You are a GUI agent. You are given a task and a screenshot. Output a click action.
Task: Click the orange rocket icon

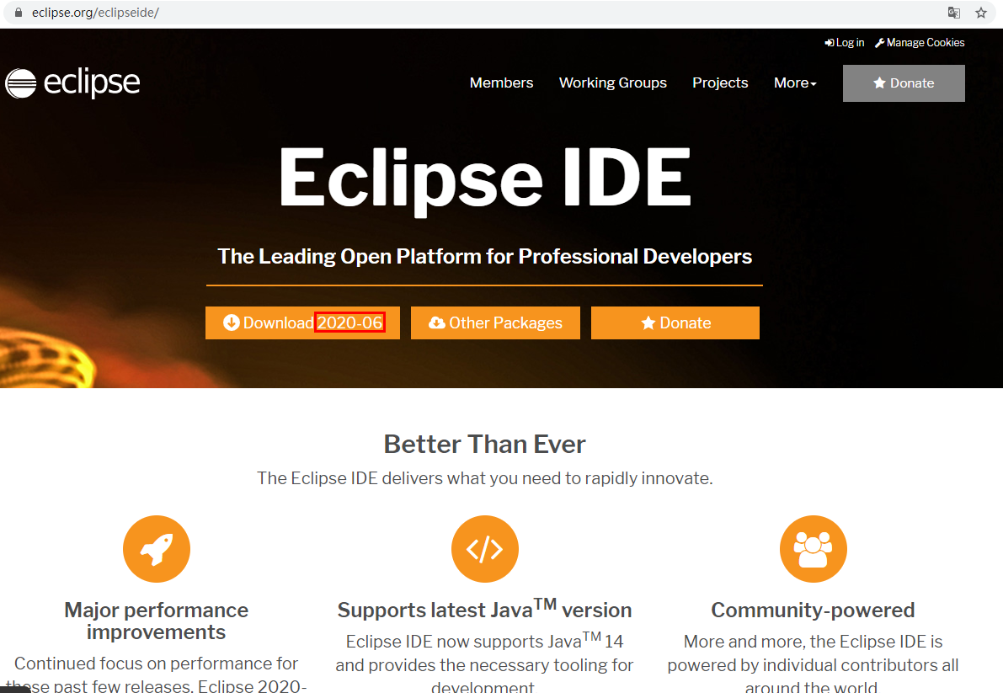pyautogui.click(x=157, y=548)
